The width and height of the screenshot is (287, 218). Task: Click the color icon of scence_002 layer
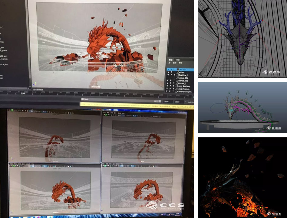click(x=177, y=78)
